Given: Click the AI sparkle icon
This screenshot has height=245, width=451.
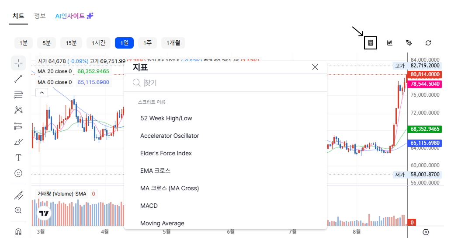Looking at the screenshot, I should point(90,16).
